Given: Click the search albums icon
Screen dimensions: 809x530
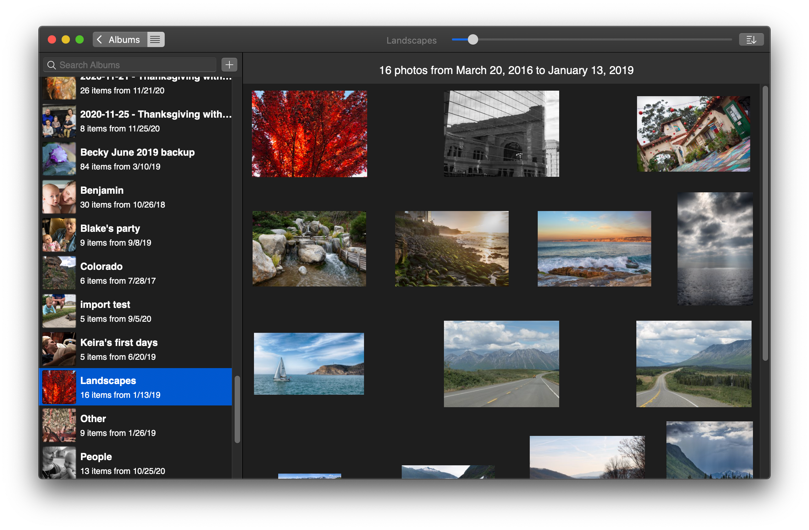Looking at the screenshot, I should point(54,64).
